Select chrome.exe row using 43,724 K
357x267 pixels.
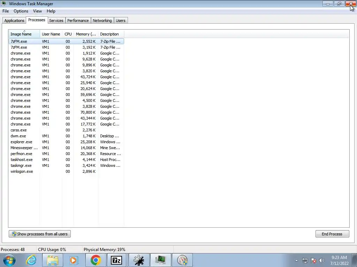pyautogui.click(x=66, y=77)
